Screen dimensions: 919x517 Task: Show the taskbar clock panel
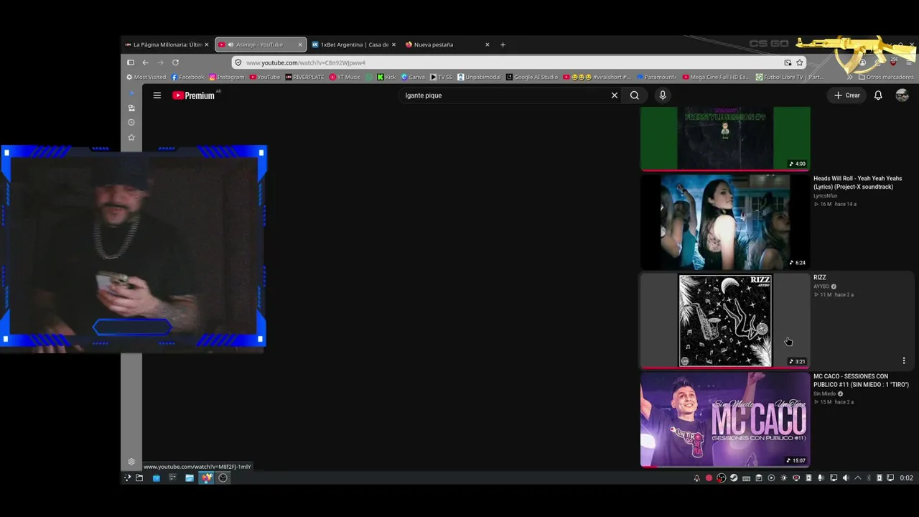pyautogui.click(x=907, y=478)
